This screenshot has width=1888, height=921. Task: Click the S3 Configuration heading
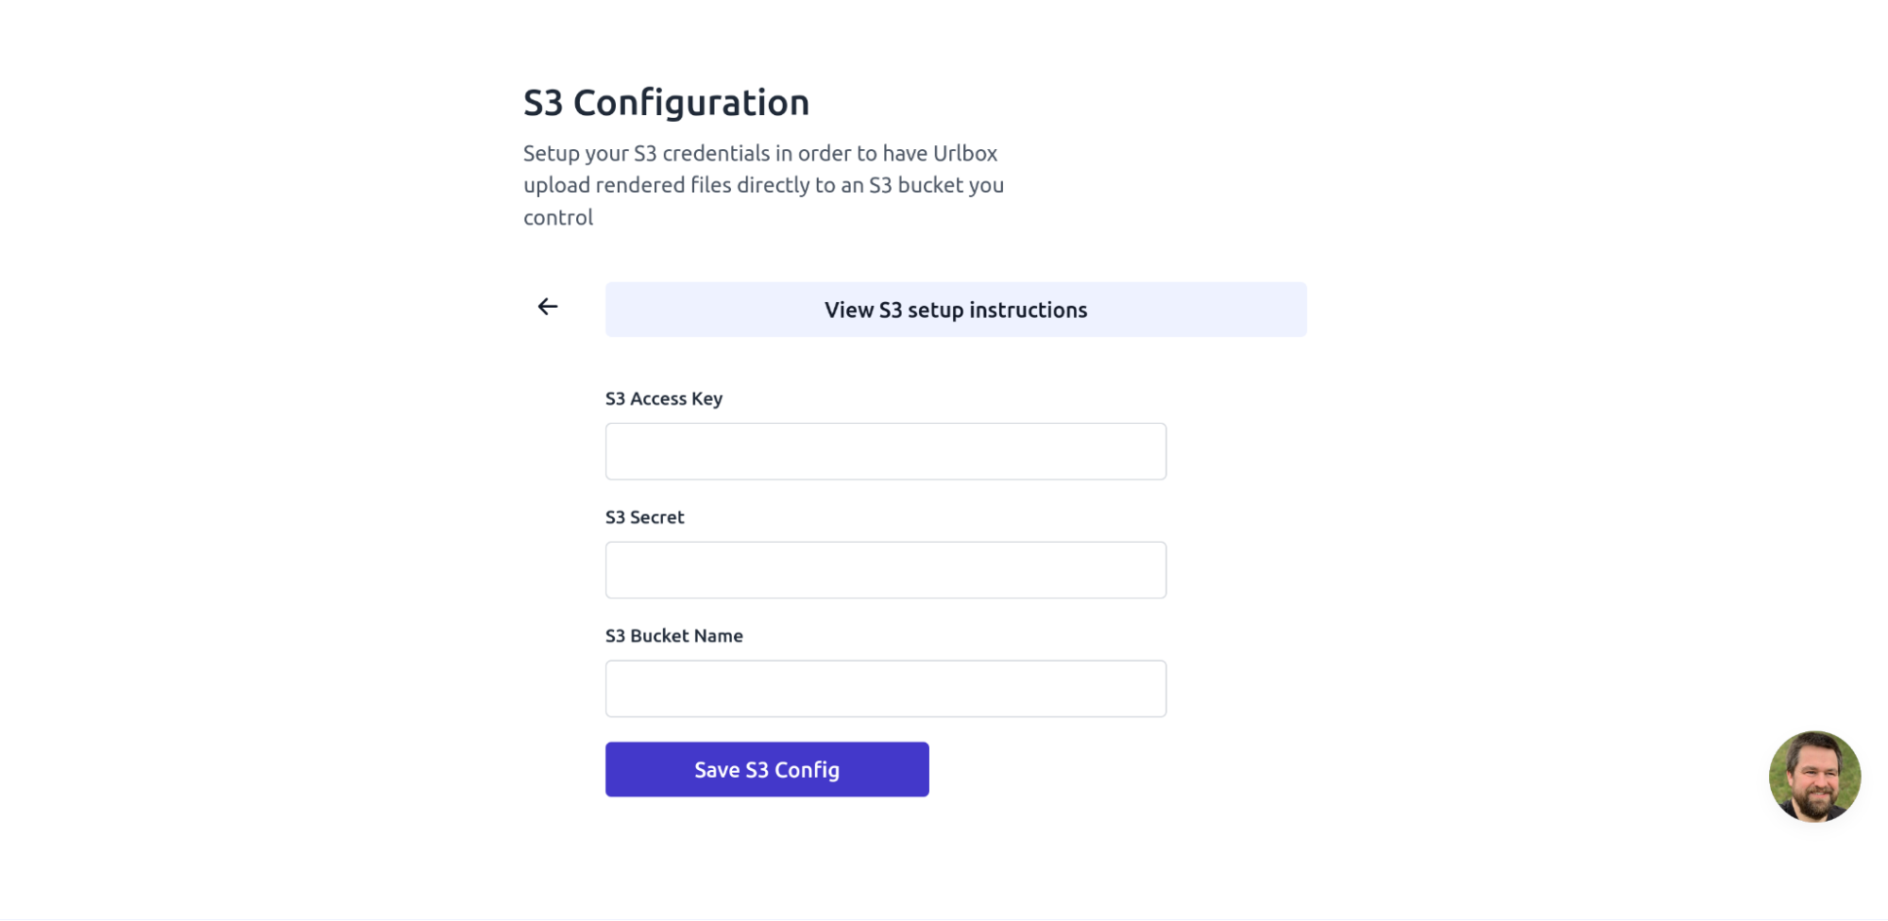pyautogui.click(x=666, y=102)
